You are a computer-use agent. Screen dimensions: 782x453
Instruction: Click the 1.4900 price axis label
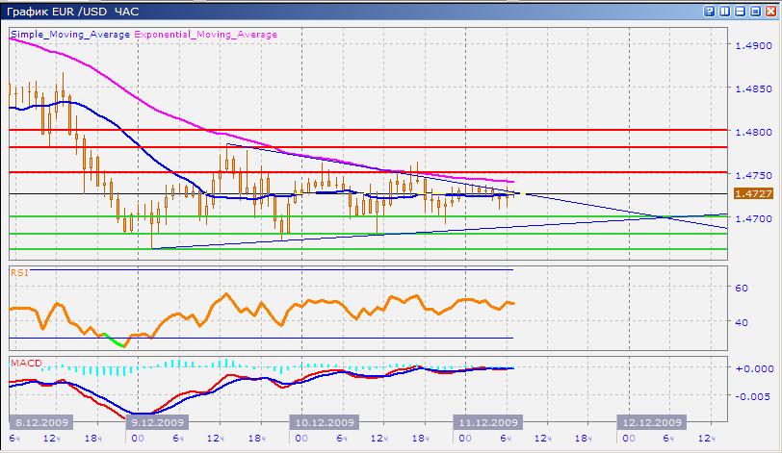(x=753, y=45)
